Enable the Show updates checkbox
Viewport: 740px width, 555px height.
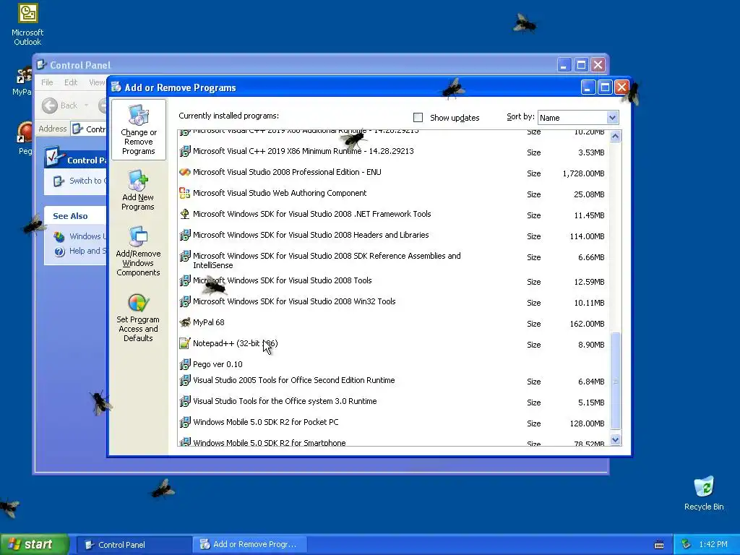click(418, 118)
